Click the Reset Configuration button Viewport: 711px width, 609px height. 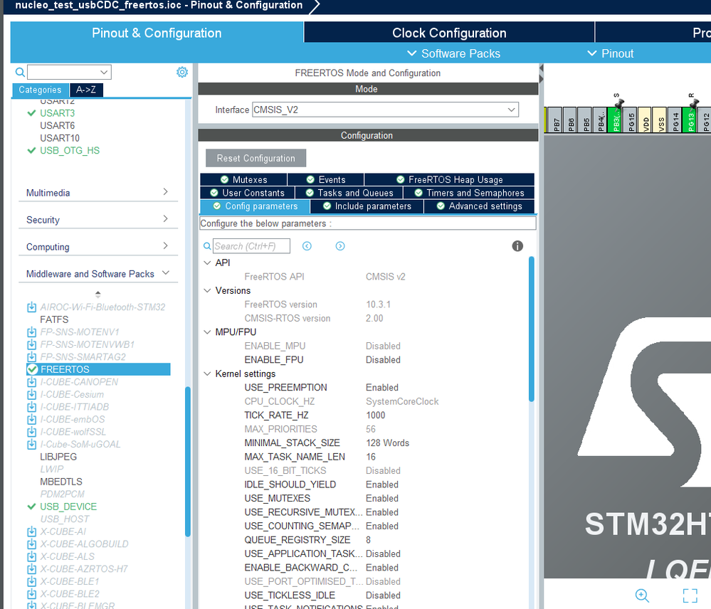pos(256,158)
